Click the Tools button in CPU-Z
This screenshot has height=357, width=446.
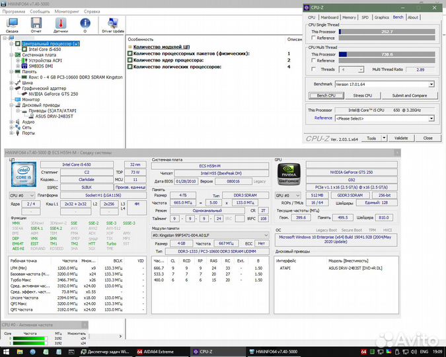371,138
